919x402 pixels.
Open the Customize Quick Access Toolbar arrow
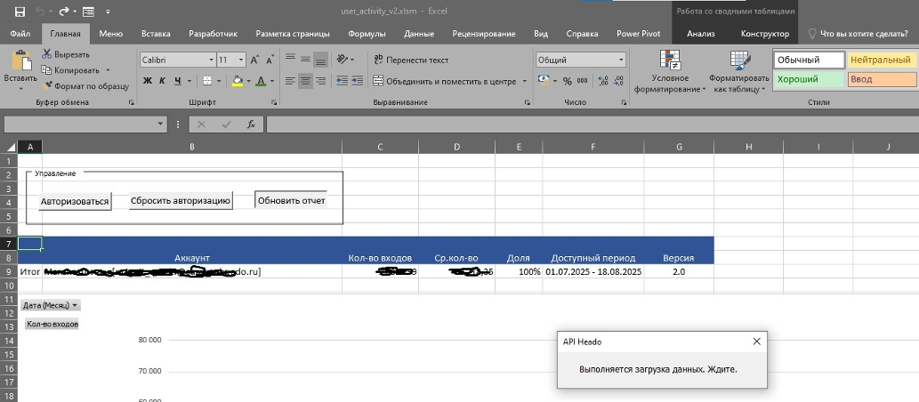109,12
